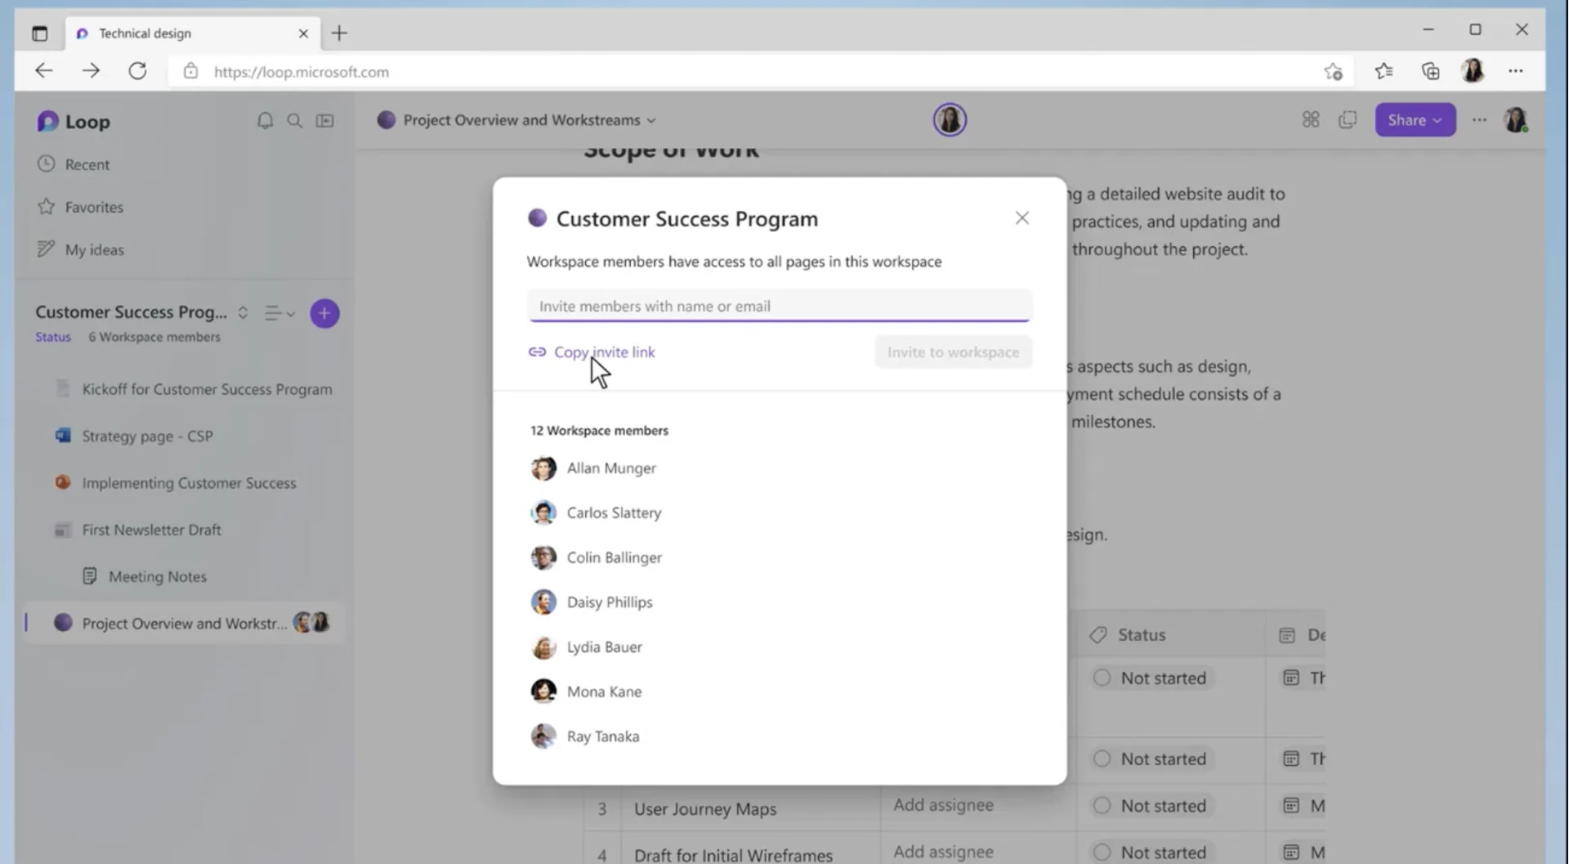The height and width of the screenshot is (864, 1569).
Task: Click the copy page icon near Share
Action: 1348,119
